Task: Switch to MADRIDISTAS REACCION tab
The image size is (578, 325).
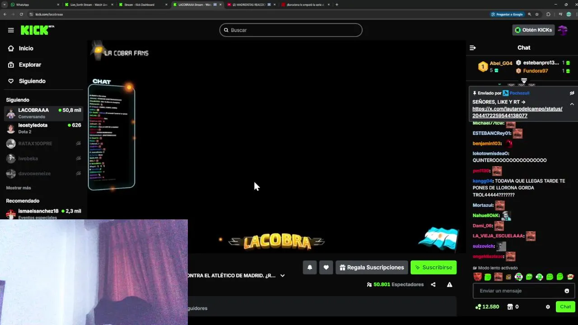Action: [x=251, y=5]
